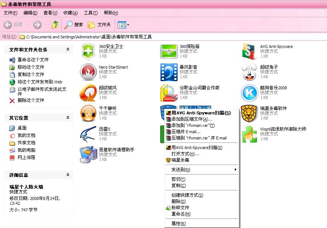Select the AVG Anti-Spyware shortcut icon
Viewport: 327px width, 228px height.
249,51
